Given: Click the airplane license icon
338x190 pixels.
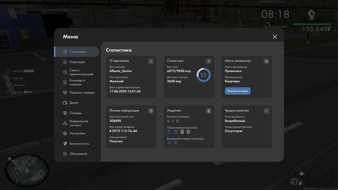Looking at the screenshot, I should [x=169, y=143].
